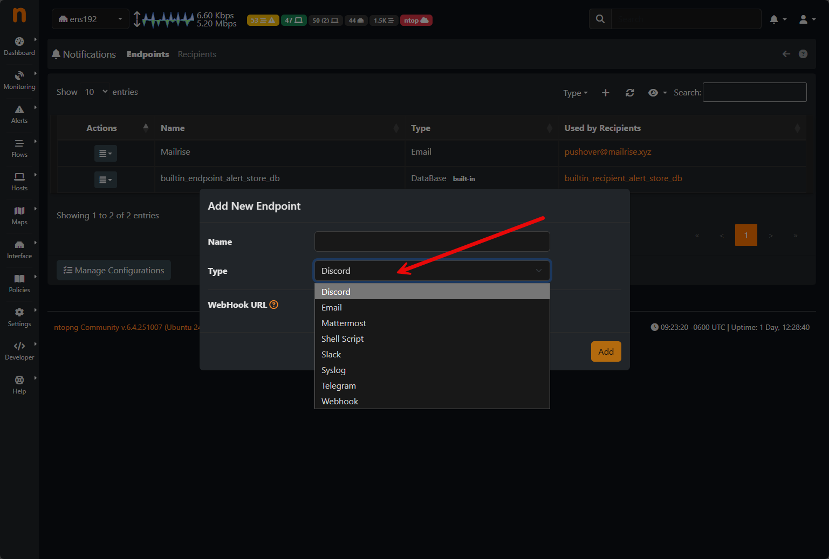
Task: Click the Manage Configurations button
Action: tap(114, 270)
